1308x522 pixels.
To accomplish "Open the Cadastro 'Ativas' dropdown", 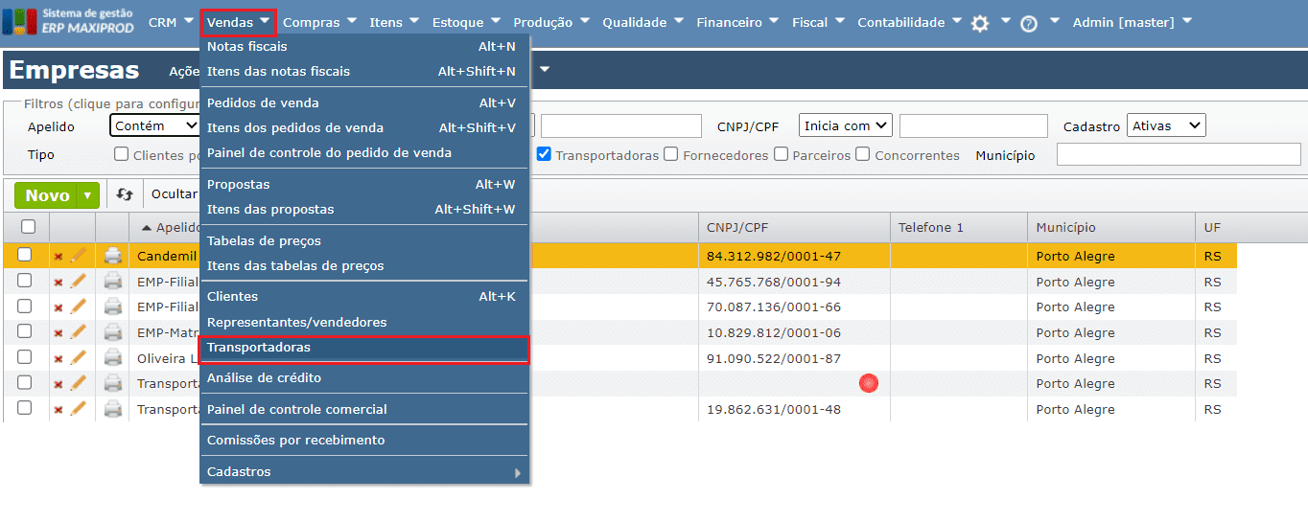I will point(1166,125).
